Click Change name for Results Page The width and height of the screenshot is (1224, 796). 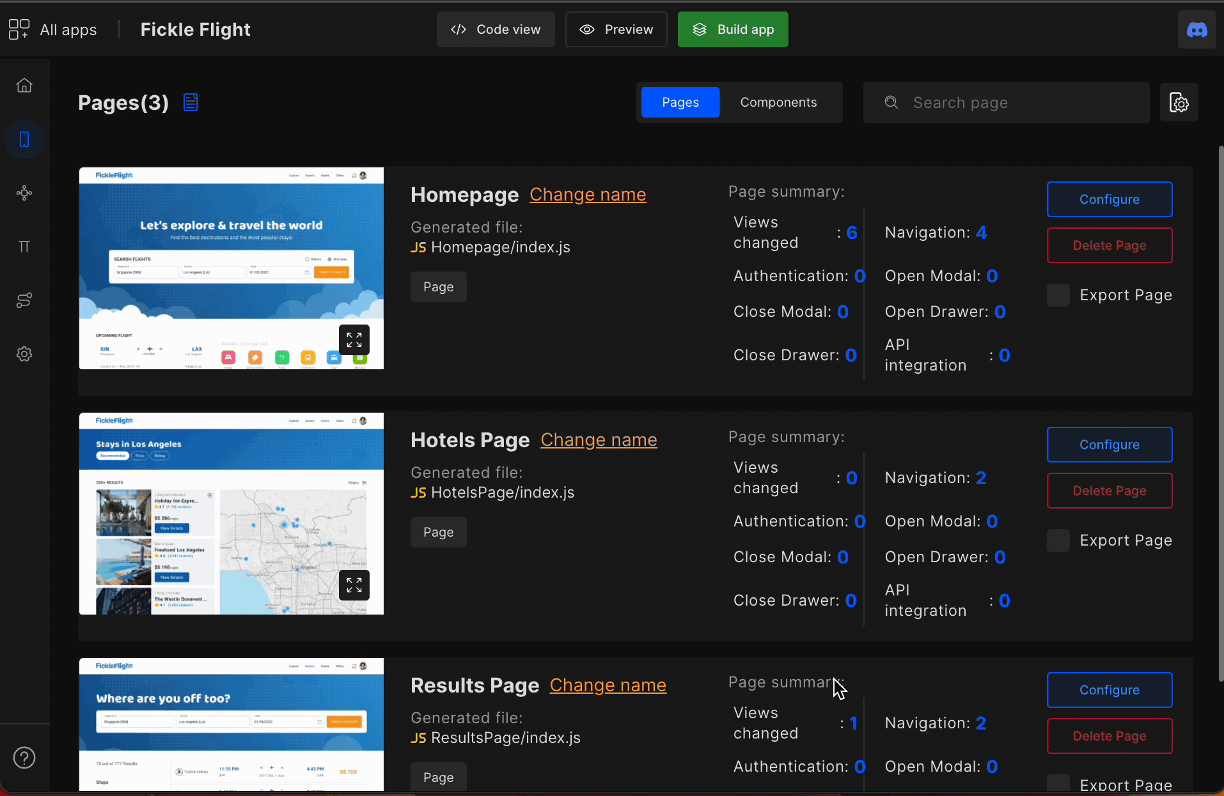(608, 685)
